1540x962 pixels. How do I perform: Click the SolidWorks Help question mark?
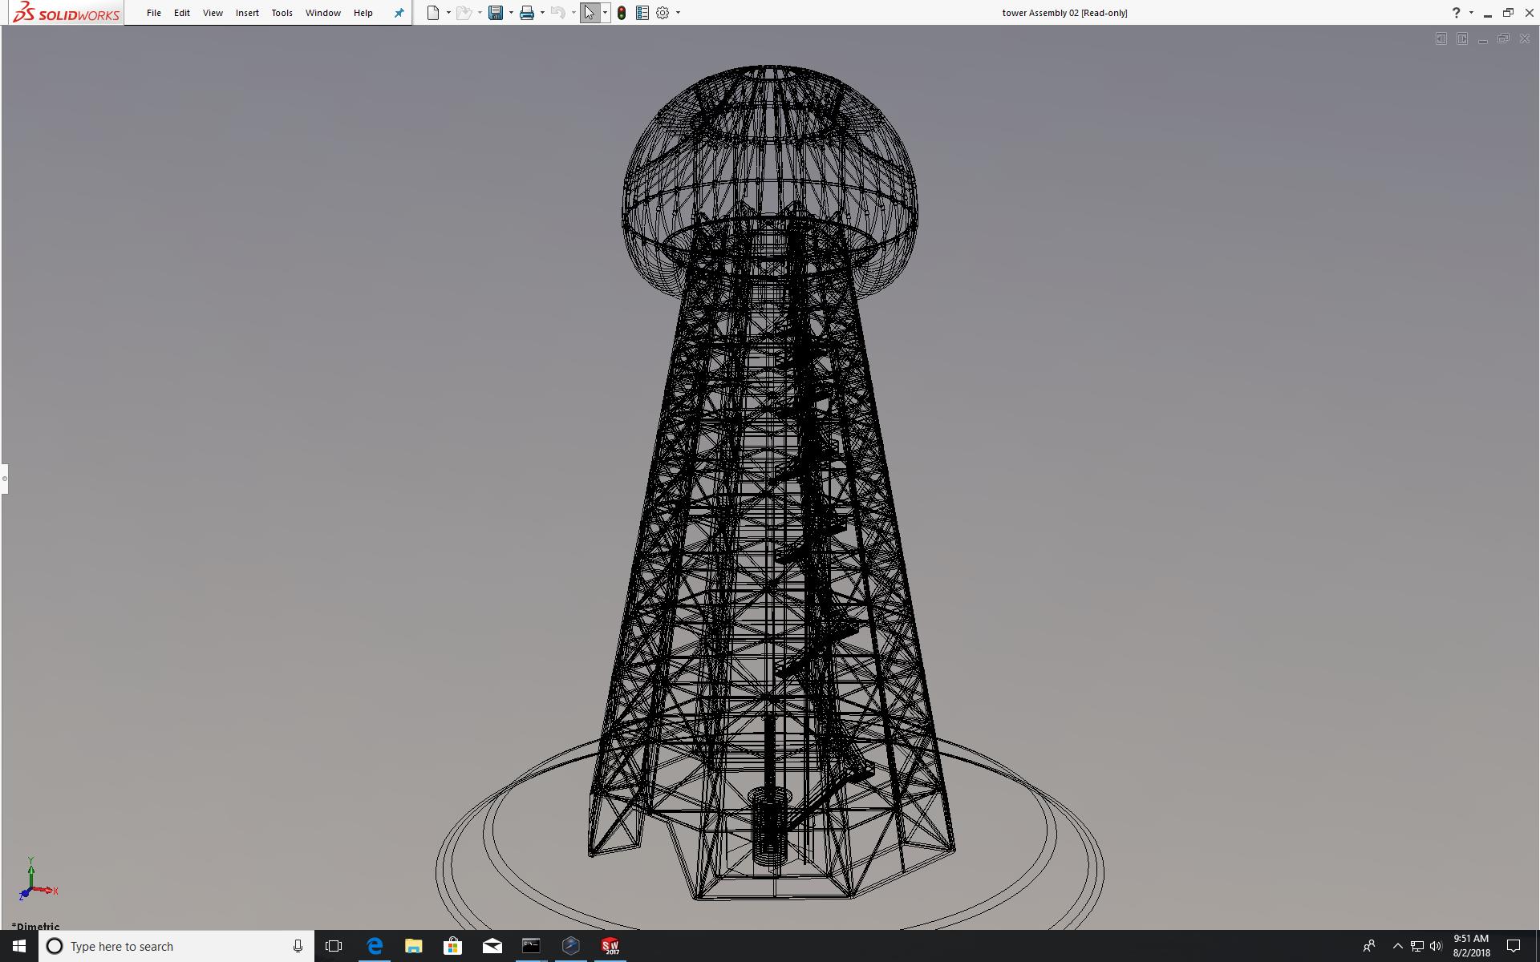tap(1456, 13)
